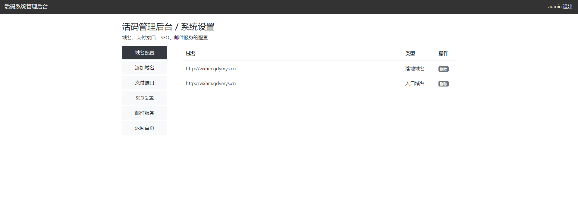Go to 支付接口 settings
The height and width of the screenshot is (214, 578).
(x=145, y=83)
